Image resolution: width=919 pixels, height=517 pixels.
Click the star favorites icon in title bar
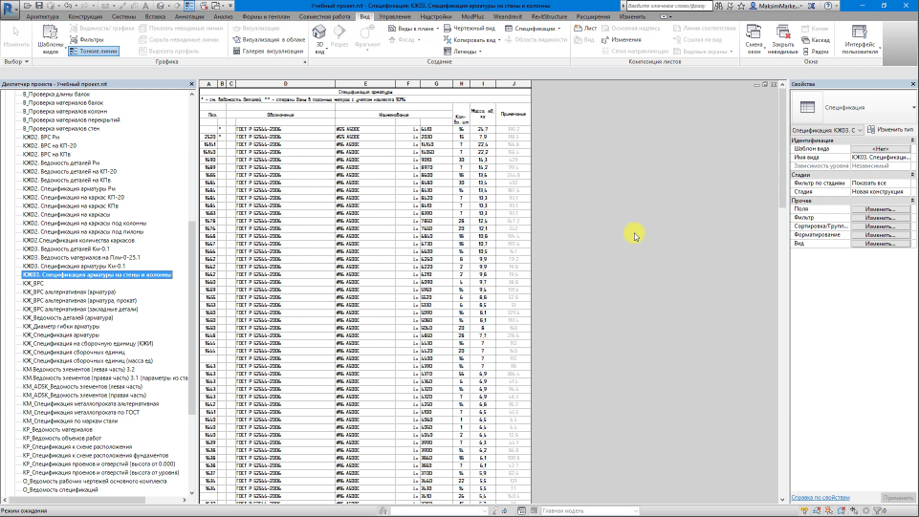[741, 6]
